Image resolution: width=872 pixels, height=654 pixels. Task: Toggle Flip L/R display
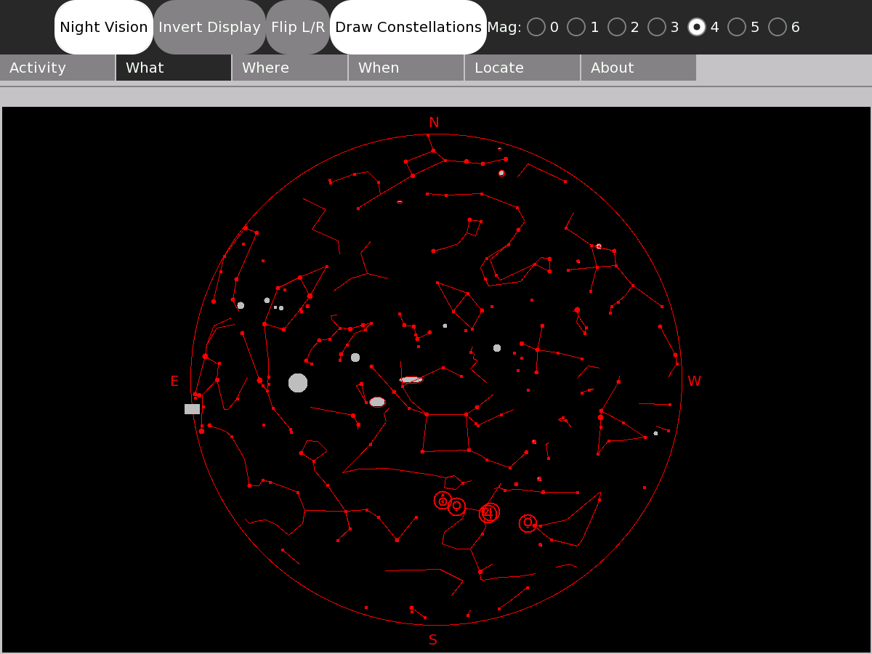[298, 27]
